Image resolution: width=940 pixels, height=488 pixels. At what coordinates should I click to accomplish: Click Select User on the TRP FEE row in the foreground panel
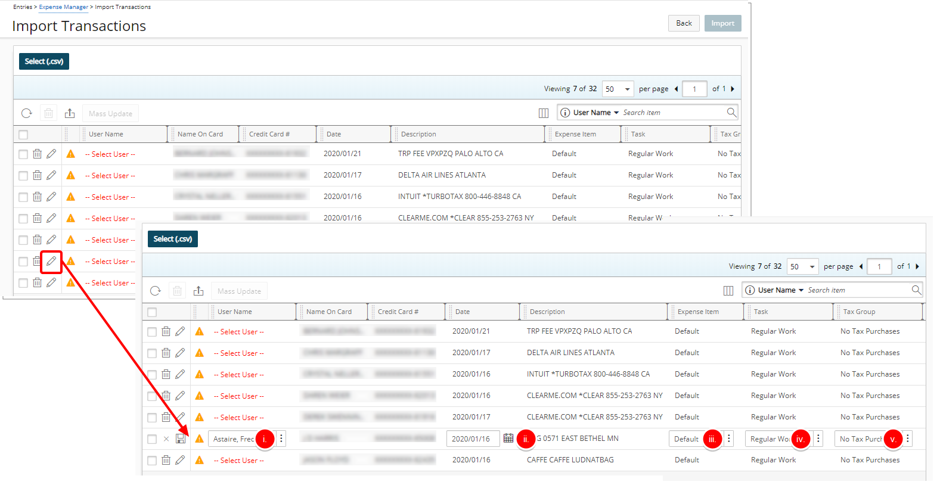tap(238, 332)
